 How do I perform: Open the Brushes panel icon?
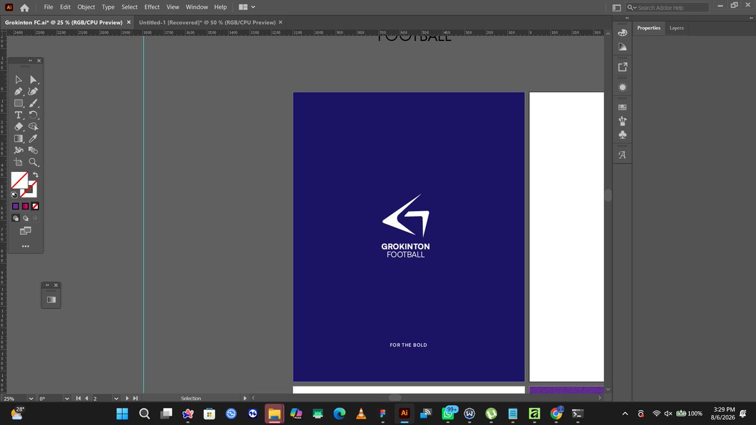coord(622,121)
